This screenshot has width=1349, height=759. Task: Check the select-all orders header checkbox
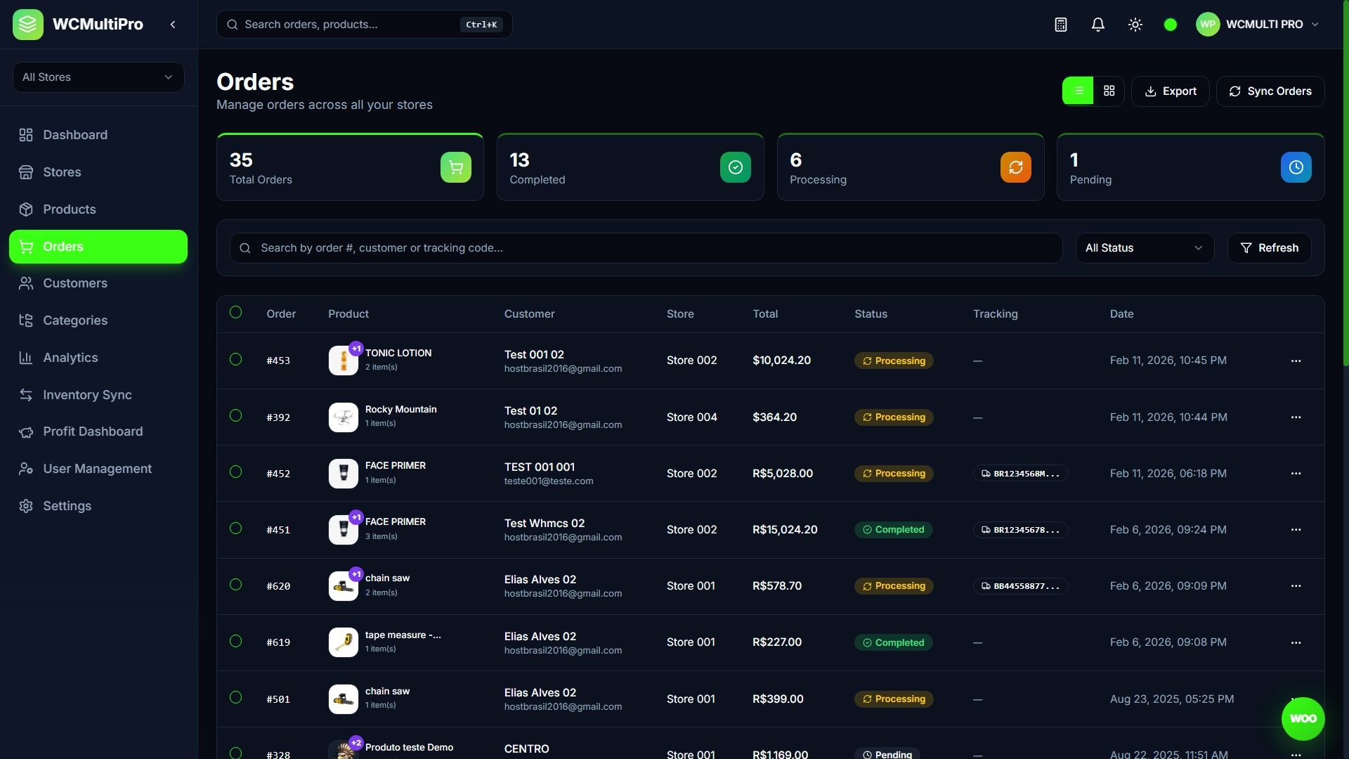(236, 313)
